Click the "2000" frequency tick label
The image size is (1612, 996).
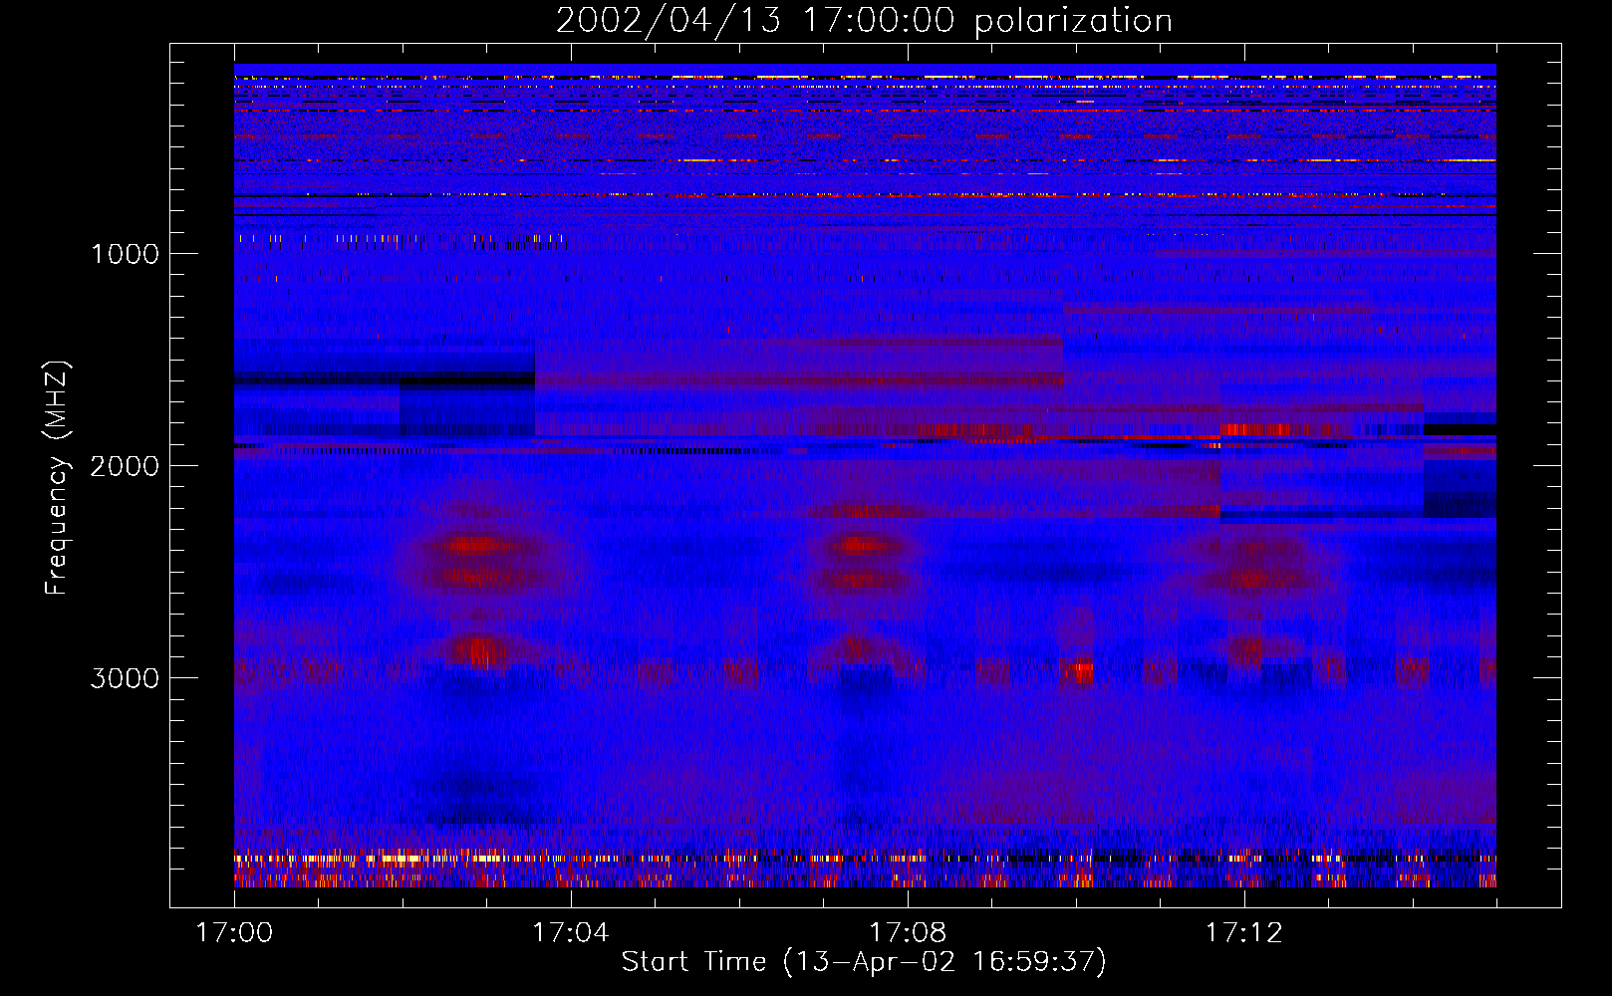125,466
